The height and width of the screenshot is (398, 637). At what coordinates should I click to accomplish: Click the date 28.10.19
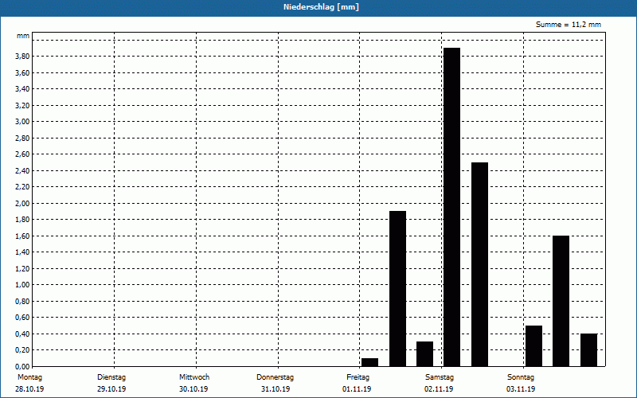pos(29,389)
